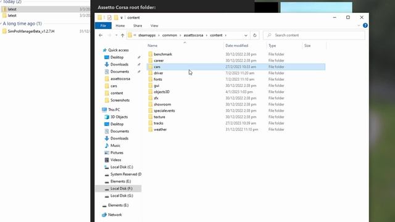This screenshot has height=222, width=395.
Task: Open the File menu
Action: click(x=103, y=26)
